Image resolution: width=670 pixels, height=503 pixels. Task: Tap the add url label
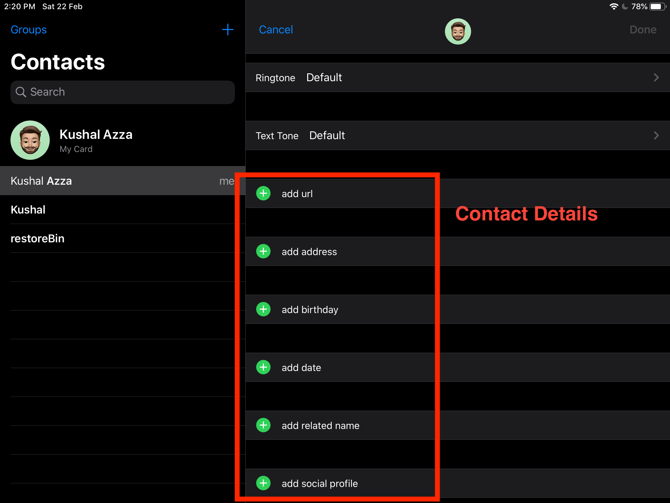(297, 194)
